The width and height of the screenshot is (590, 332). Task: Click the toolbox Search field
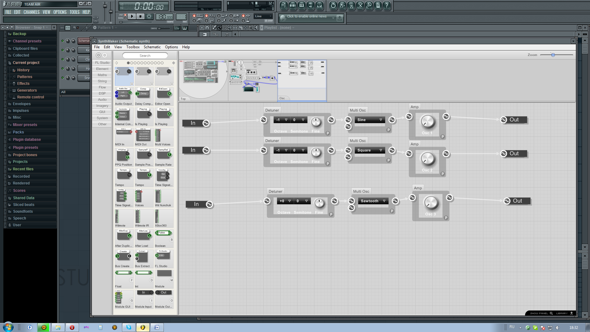tap(145, 56)
